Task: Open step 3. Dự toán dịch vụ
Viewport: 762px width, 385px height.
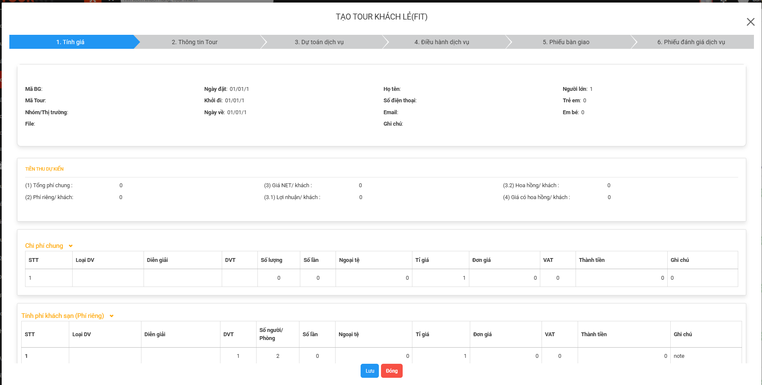Action: click(319, 42)
